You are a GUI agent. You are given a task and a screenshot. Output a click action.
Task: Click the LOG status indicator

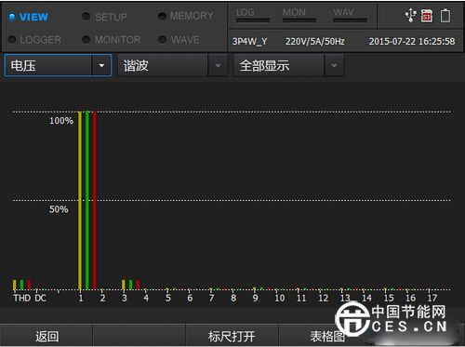click(252, 15)
